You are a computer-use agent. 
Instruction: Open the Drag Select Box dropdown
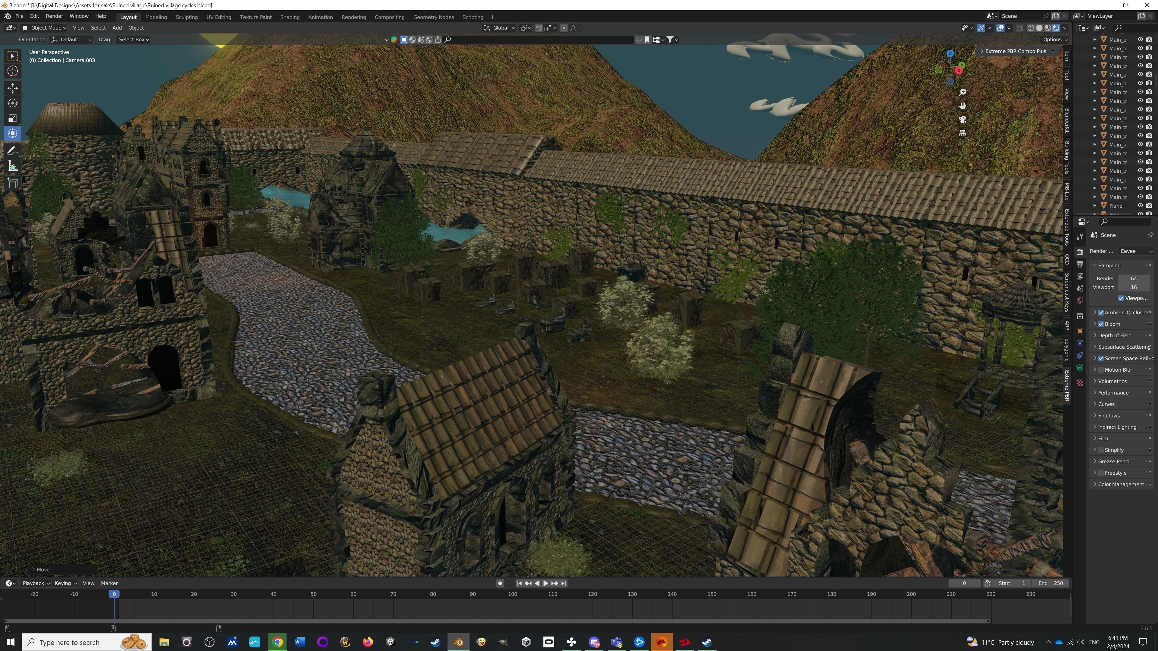click(134, 39)
